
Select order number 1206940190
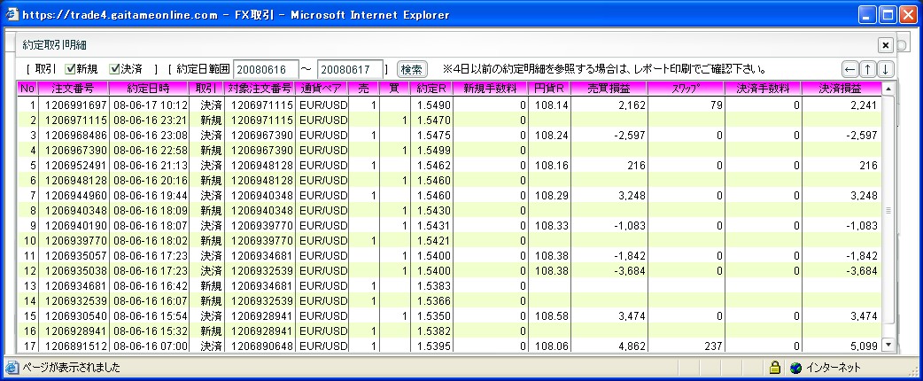76,226
